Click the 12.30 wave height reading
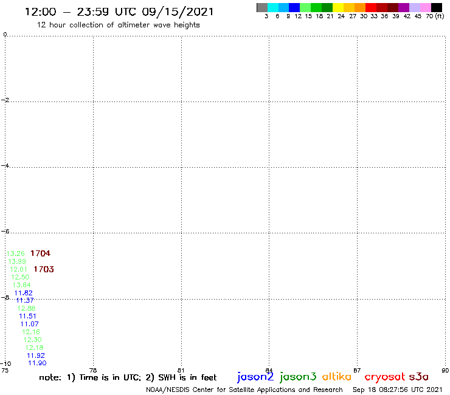This screenshot has height=395, width=450. (32, 340)
